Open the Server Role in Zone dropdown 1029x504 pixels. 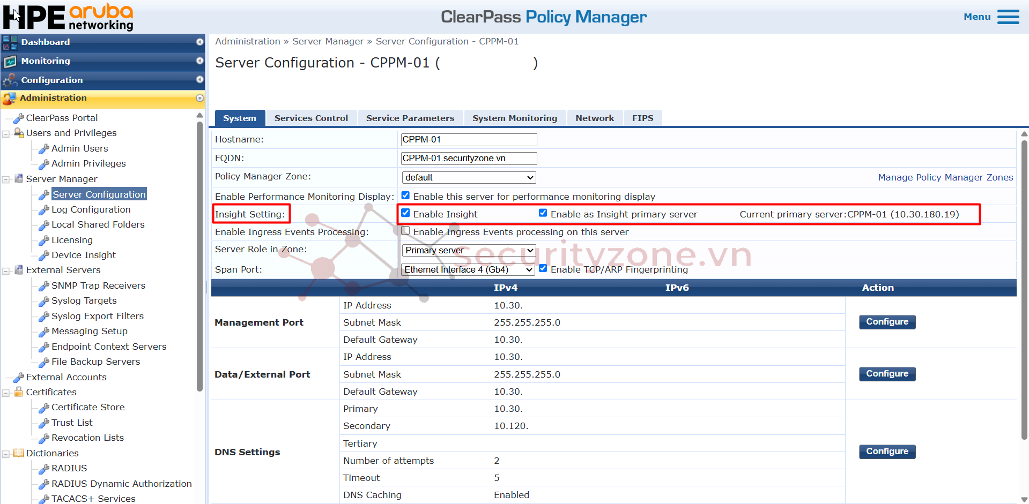[469, 250]
